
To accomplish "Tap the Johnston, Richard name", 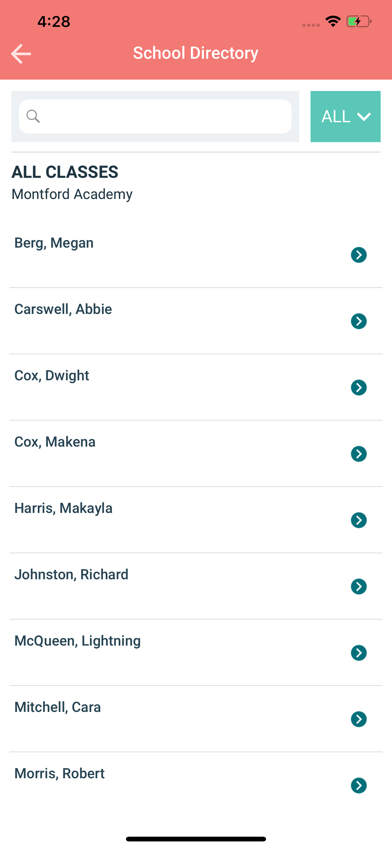I will (x=71, y=575).
